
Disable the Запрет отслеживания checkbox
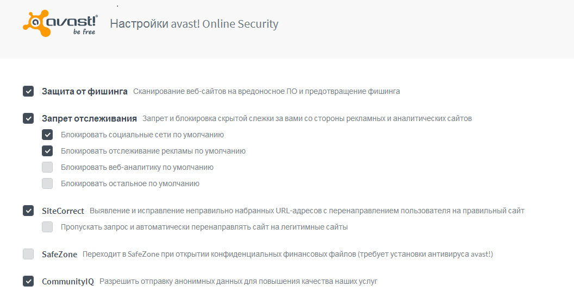tap(28, 118)
